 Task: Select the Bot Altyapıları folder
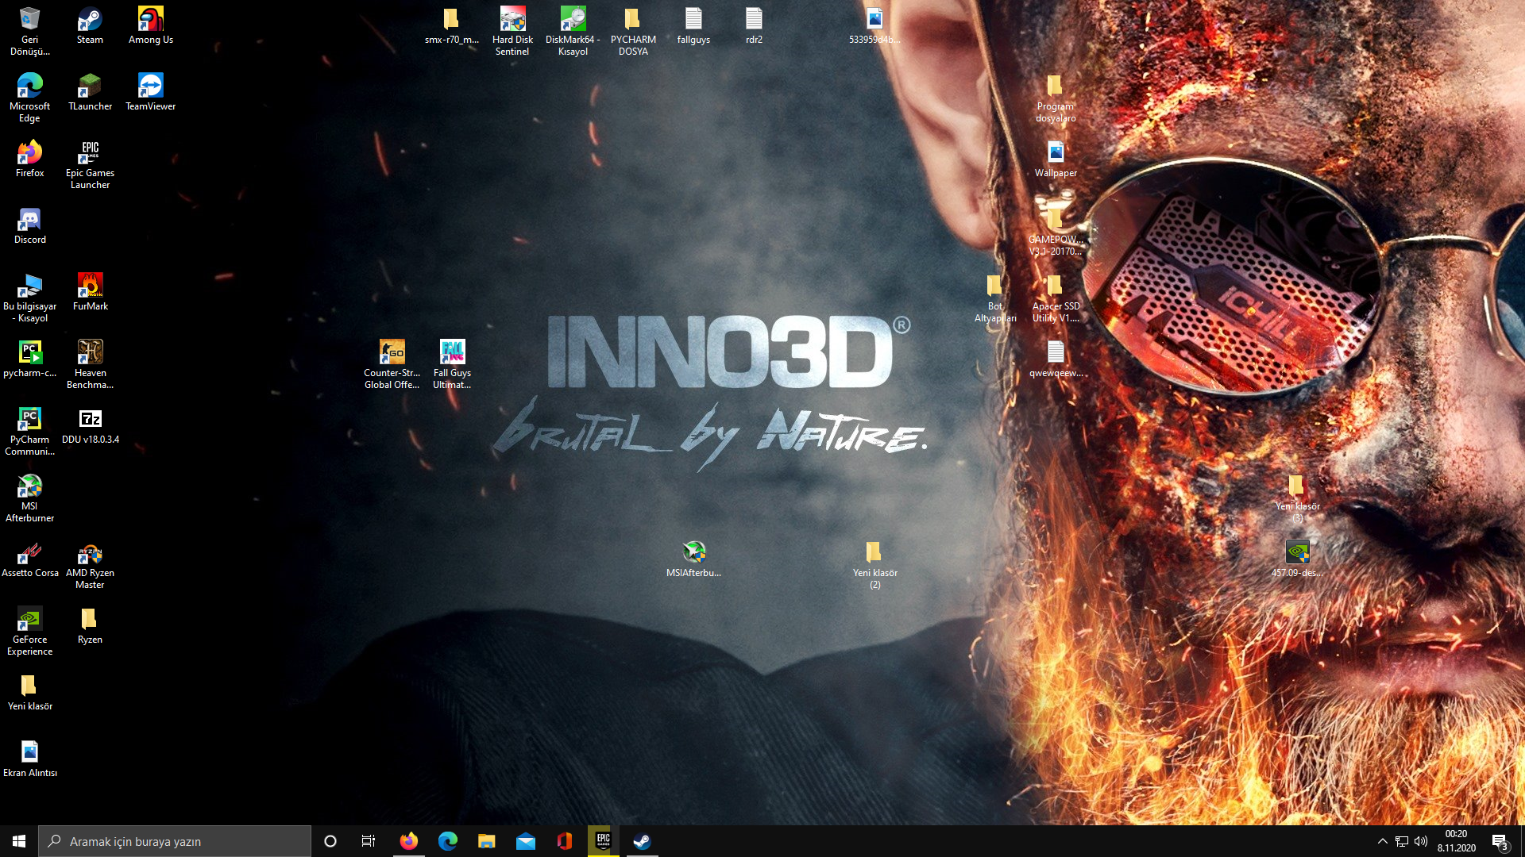point(995,298)
